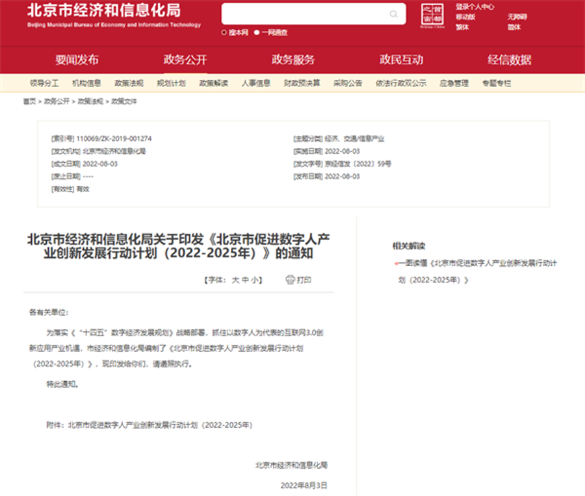Click 首页 in the breadcrumb
Viewport: 585px width, 496px height.
coord(29,101)
